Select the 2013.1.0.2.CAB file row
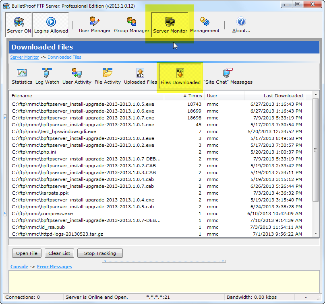Image resolution: width=325 pixels, height=304 pixels. [161, 166]
